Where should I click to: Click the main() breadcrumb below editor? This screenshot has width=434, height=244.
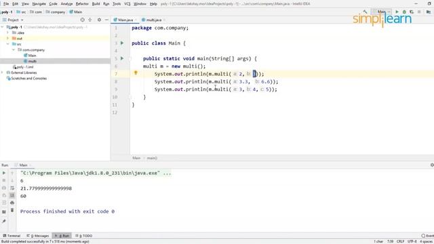pos(152,158)
